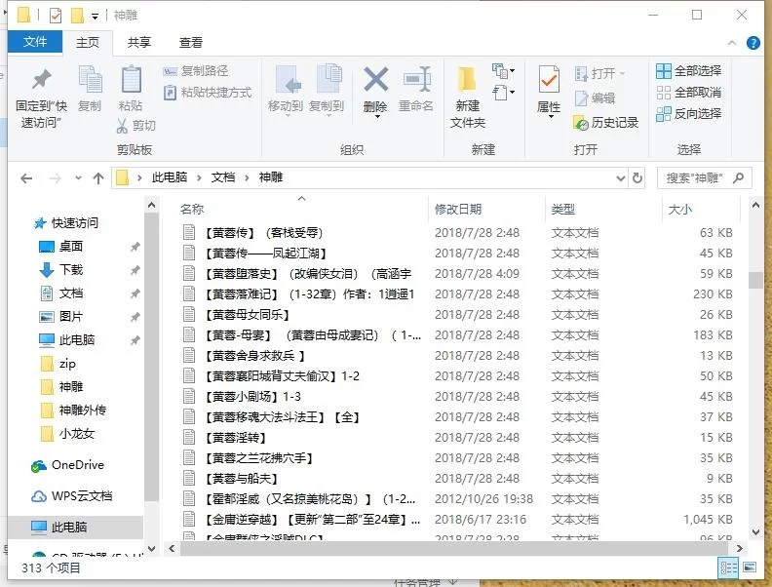Click New folder (新建文件夹) icon
772x587 pixels.
point(466,80)
